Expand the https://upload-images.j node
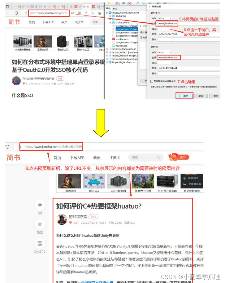The width and height of the screenshot is (225, 283). point(107,56)
